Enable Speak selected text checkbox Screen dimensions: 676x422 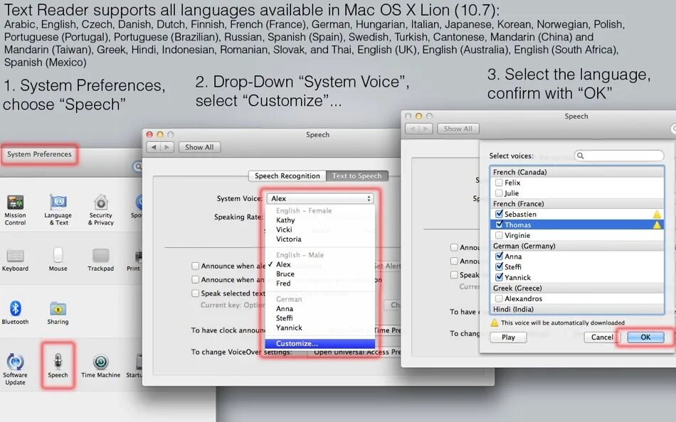(195, 293)
